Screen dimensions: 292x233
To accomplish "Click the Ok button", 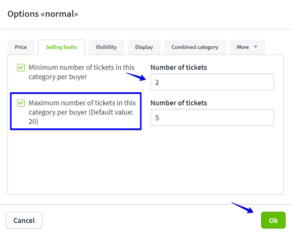I will [x=273, y=220].
